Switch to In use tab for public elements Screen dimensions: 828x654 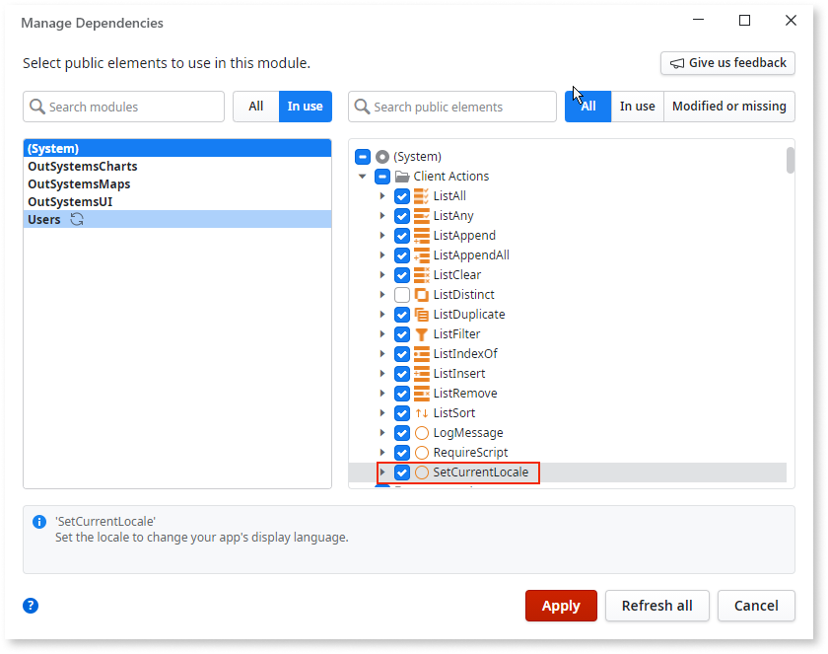pos(637,106)
